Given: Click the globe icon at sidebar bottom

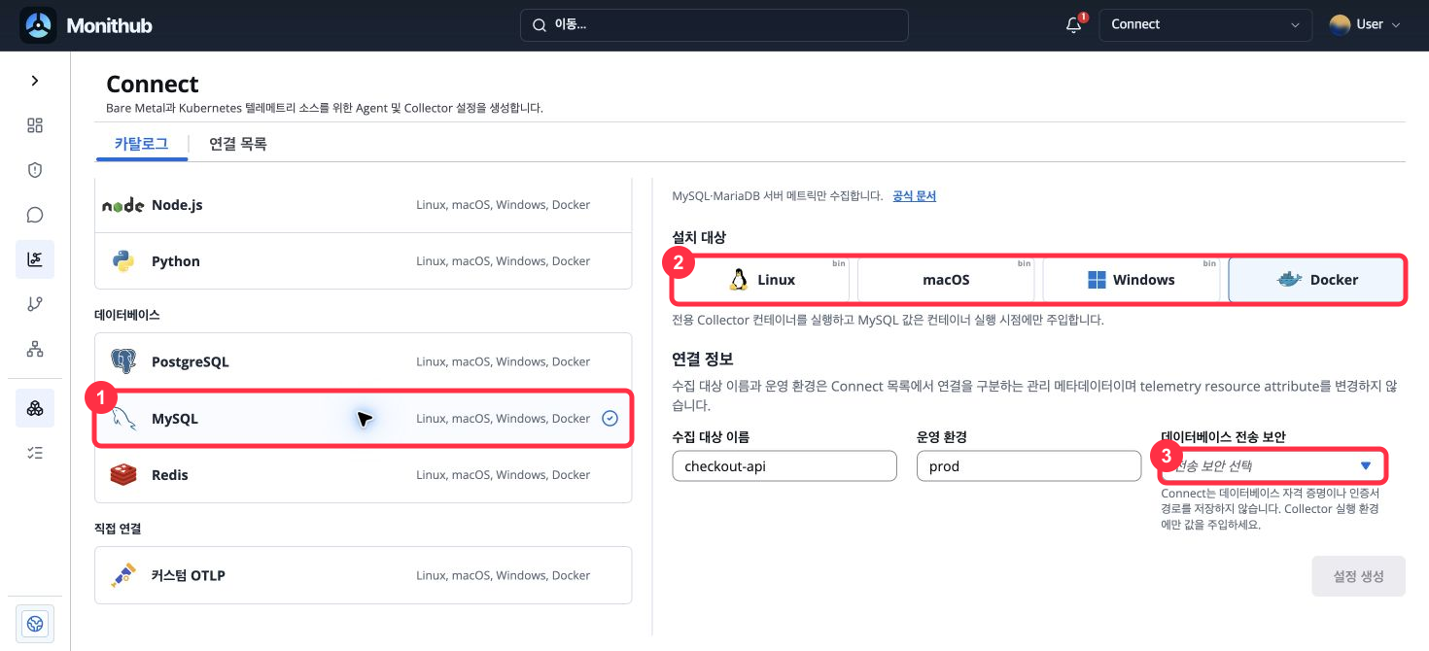Looking at the screenshot, I should click(x=35, y=623).
